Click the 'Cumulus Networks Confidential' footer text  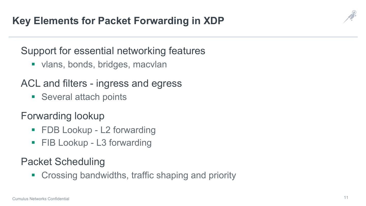[x=41, y=199]
